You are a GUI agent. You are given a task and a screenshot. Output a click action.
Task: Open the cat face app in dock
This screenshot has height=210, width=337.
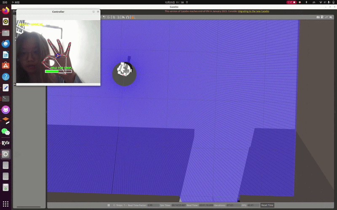5,110
